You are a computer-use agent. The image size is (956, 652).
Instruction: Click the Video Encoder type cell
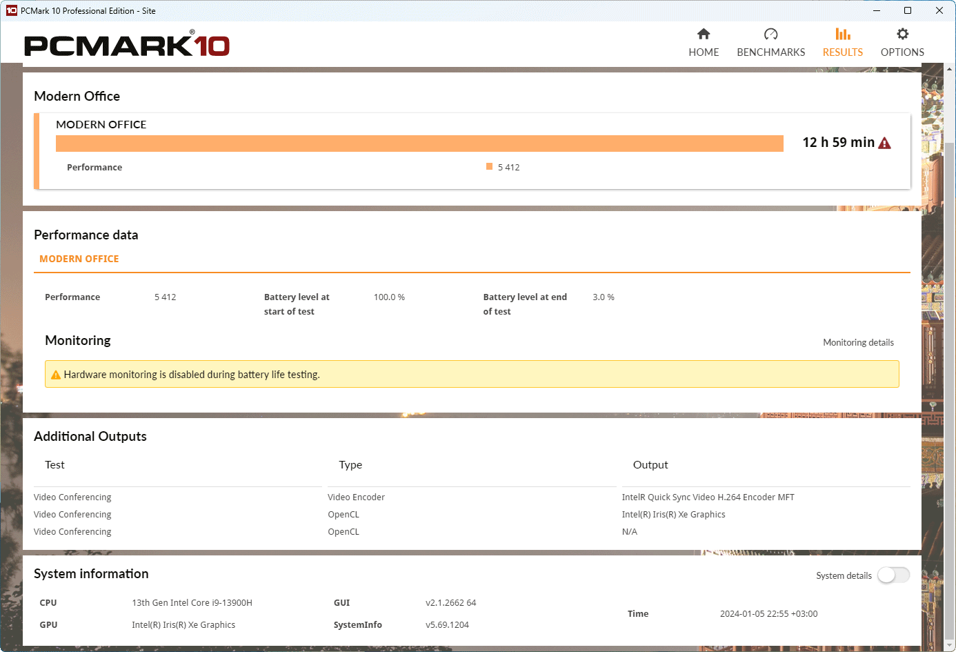pos(356,497)
